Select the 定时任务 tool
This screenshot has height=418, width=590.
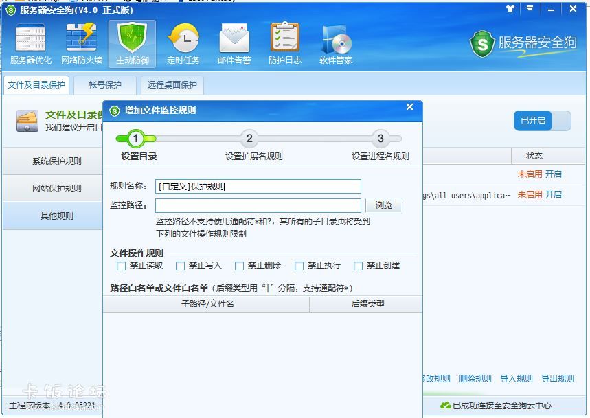click(x=183, y=43)
